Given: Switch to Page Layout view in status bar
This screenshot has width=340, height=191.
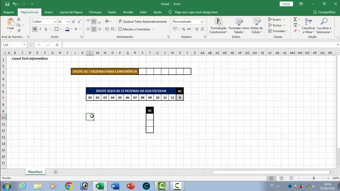Looking at the screenshot, I should click(x=281, y=178).
